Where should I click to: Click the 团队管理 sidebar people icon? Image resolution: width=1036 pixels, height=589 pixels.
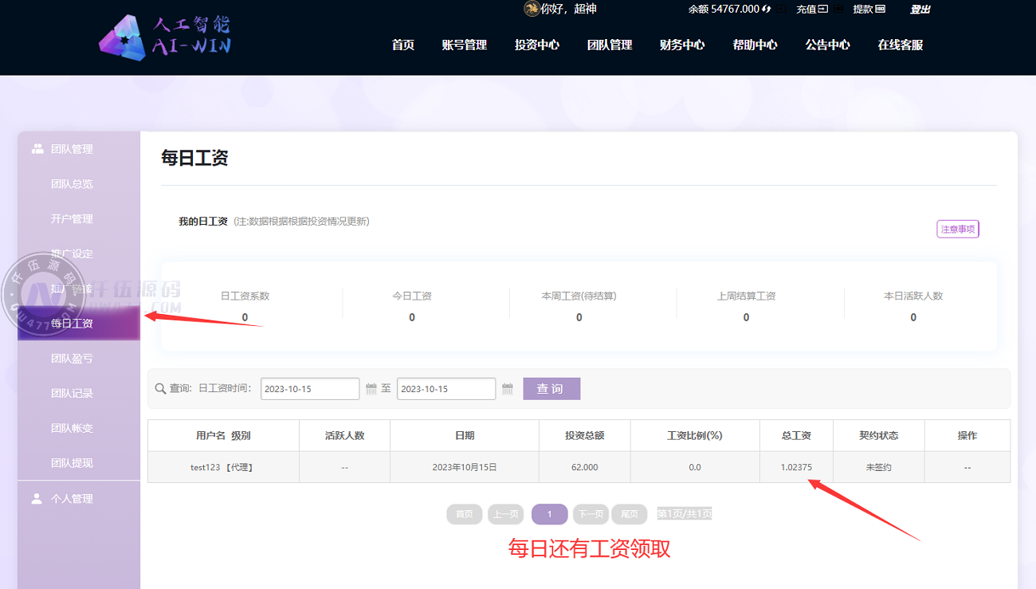(x=37, y=149)
